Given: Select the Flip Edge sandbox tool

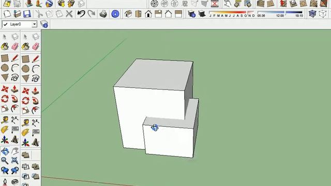Looking at the screenshot, I should (x=324, y=4).
